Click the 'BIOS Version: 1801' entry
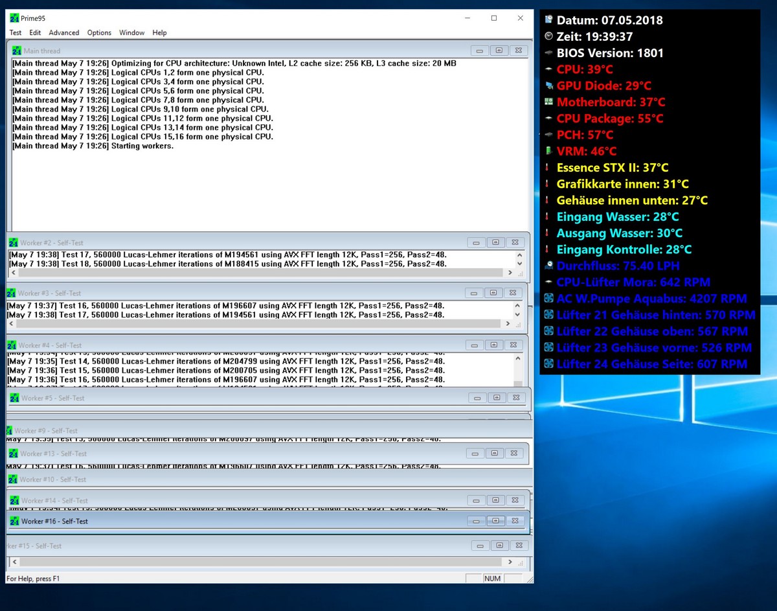Screen dimensions: 777x611 click(x=610, y=53)
